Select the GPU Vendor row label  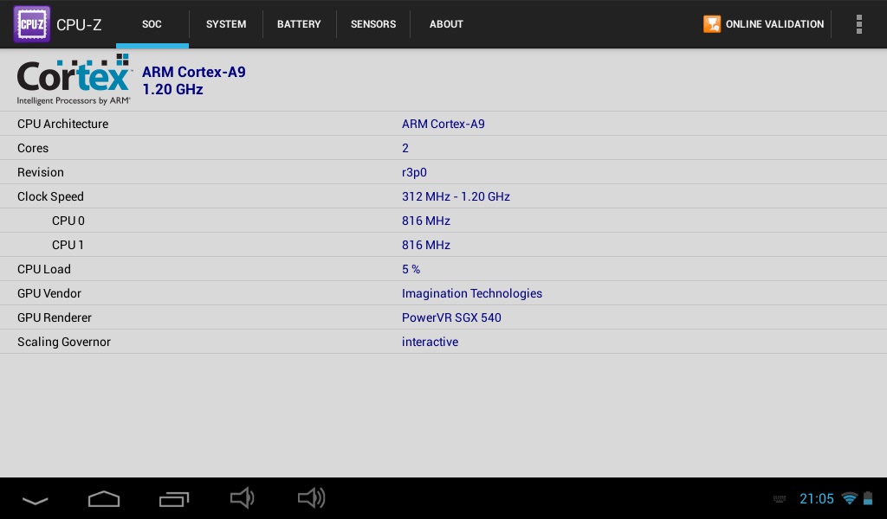pos(49,293)
